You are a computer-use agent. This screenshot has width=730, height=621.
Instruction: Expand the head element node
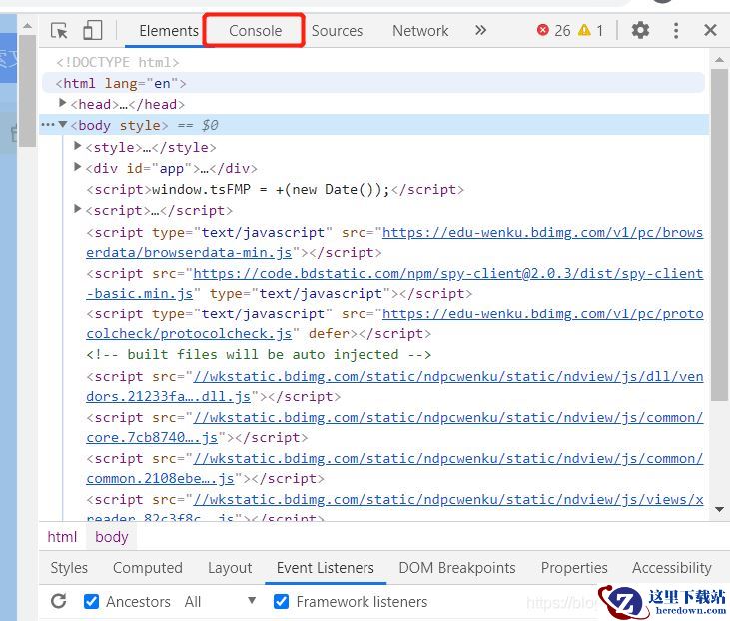click(63, 104)
